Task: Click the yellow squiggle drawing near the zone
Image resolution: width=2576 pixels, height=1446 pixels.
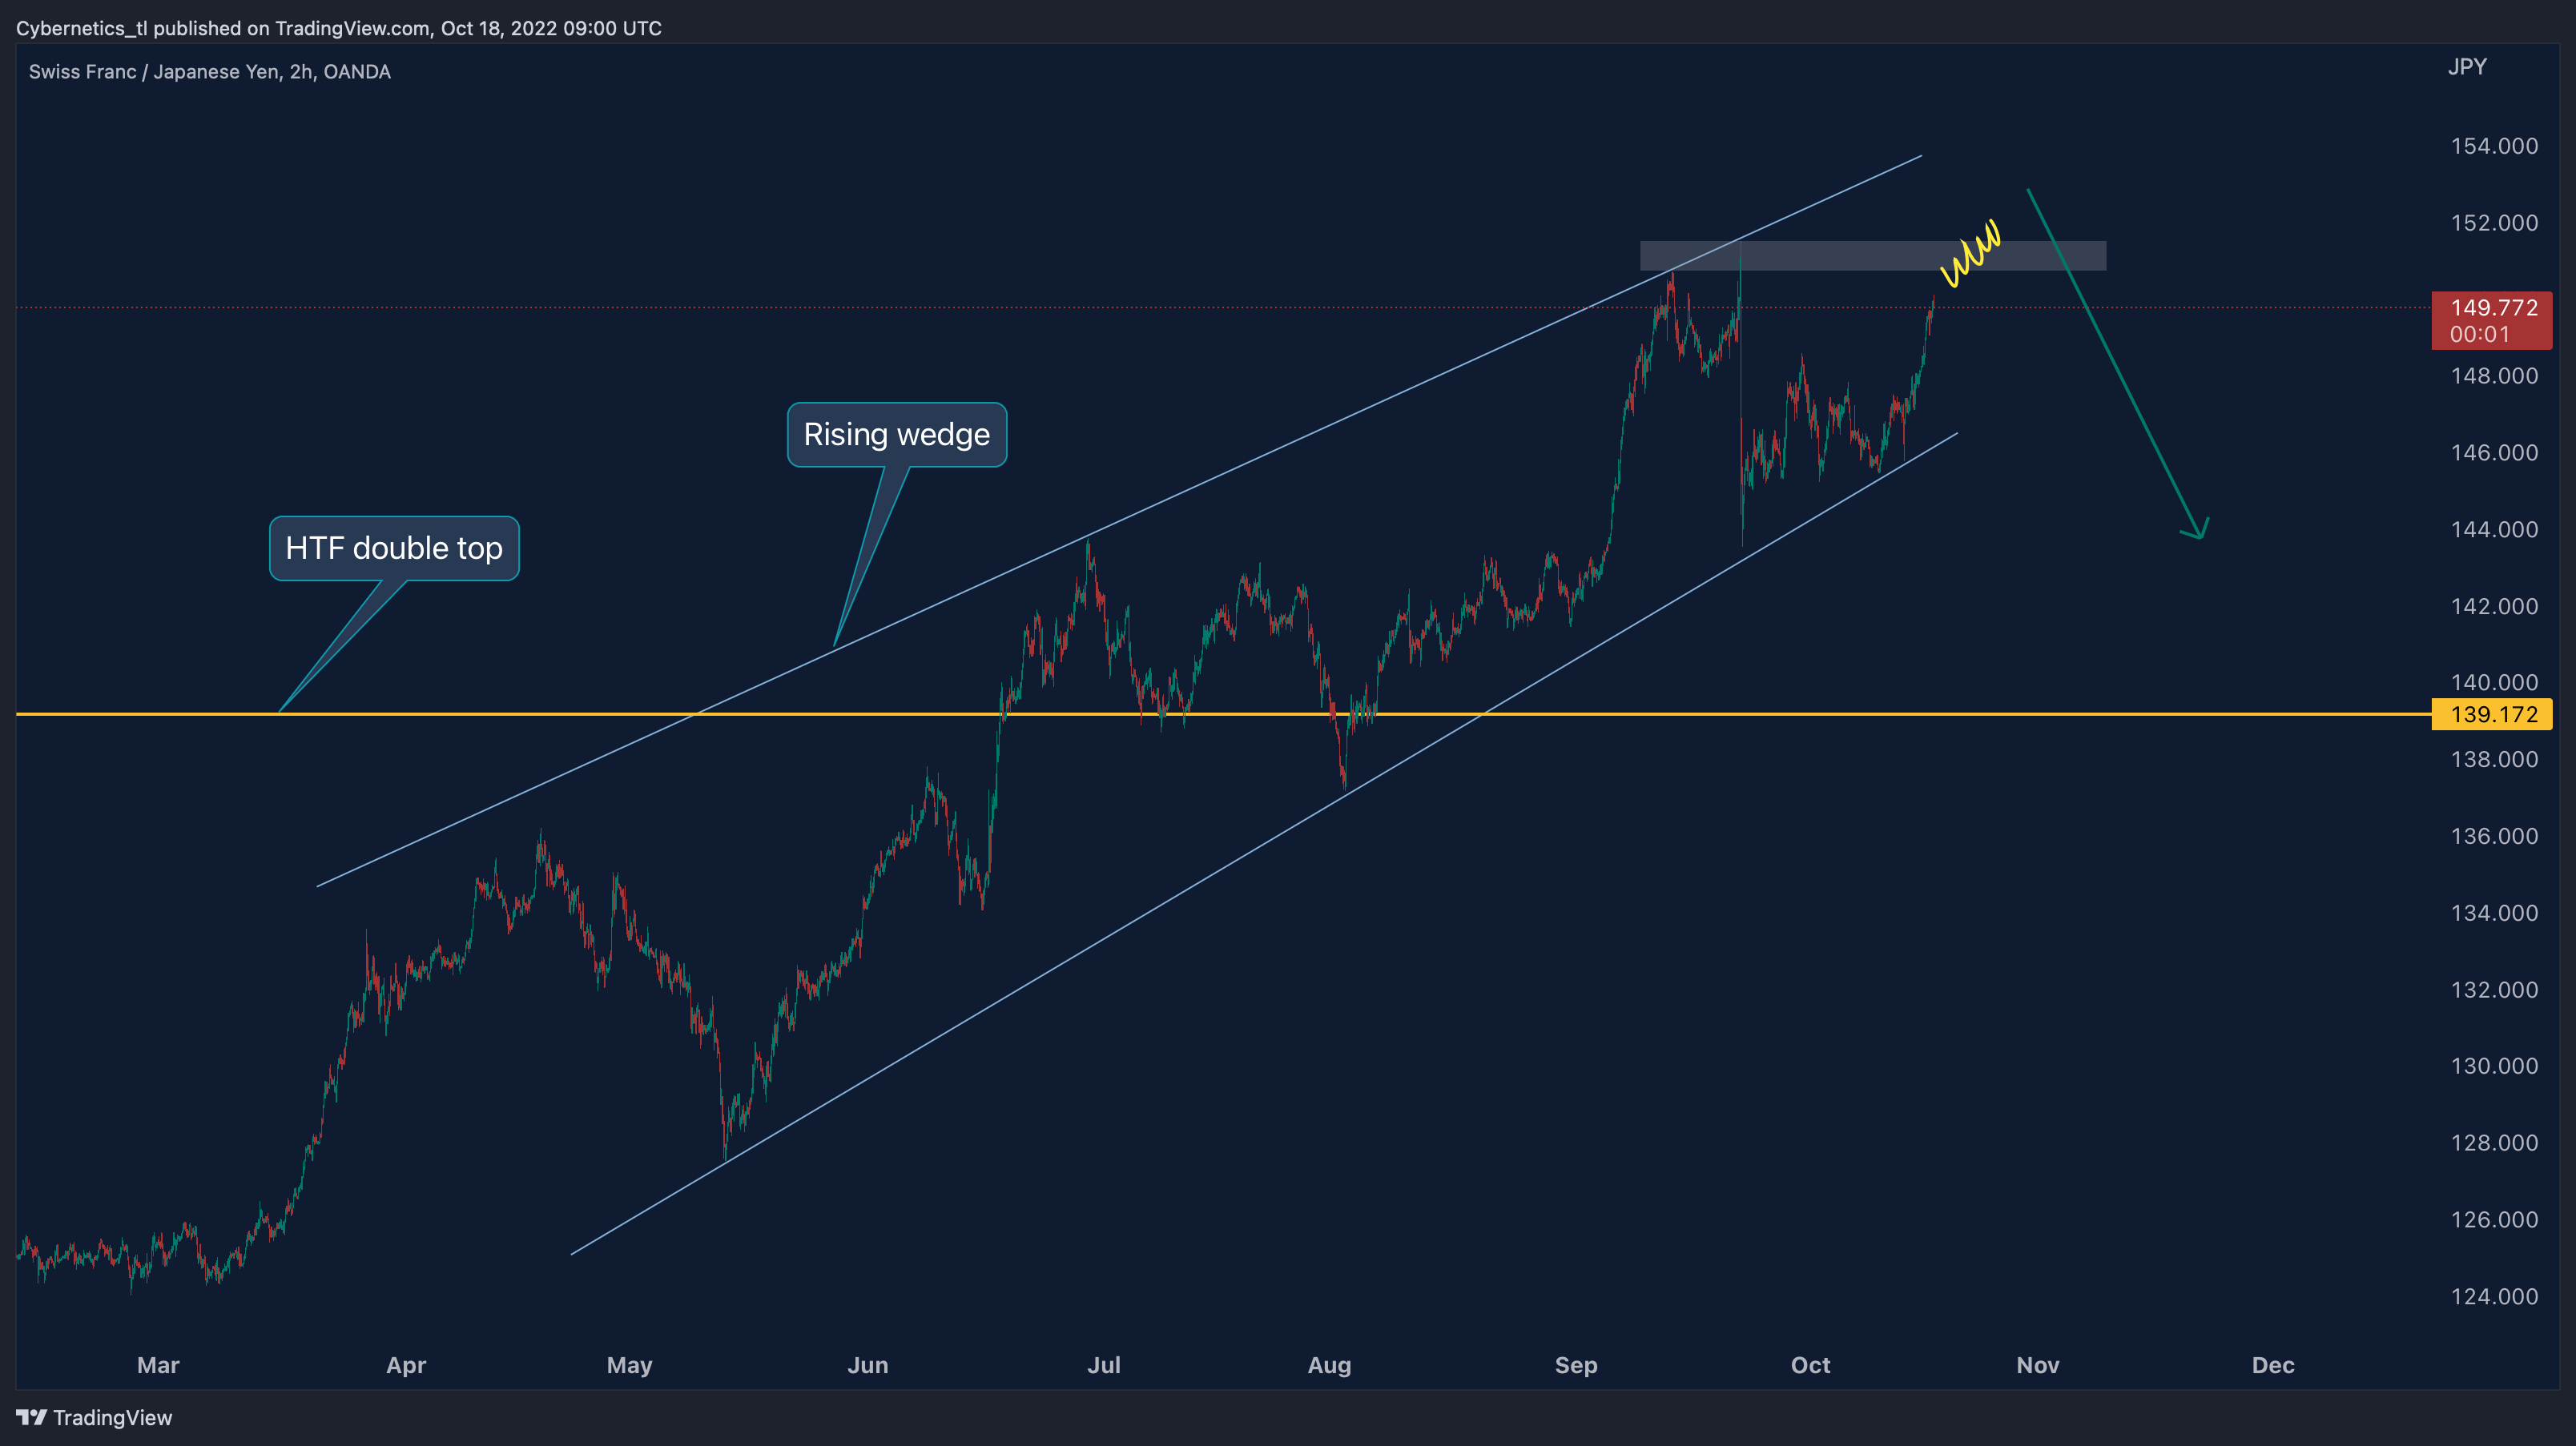Action: pyautogui.click(x=1971, y=254)
